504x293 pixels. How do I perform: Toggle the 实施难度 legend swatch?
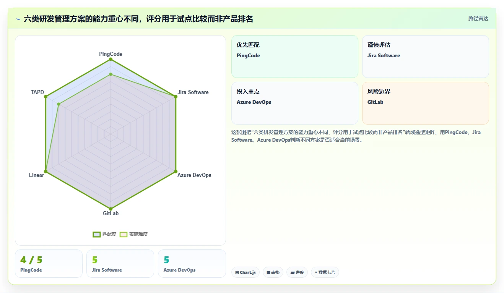pos(124,234)
